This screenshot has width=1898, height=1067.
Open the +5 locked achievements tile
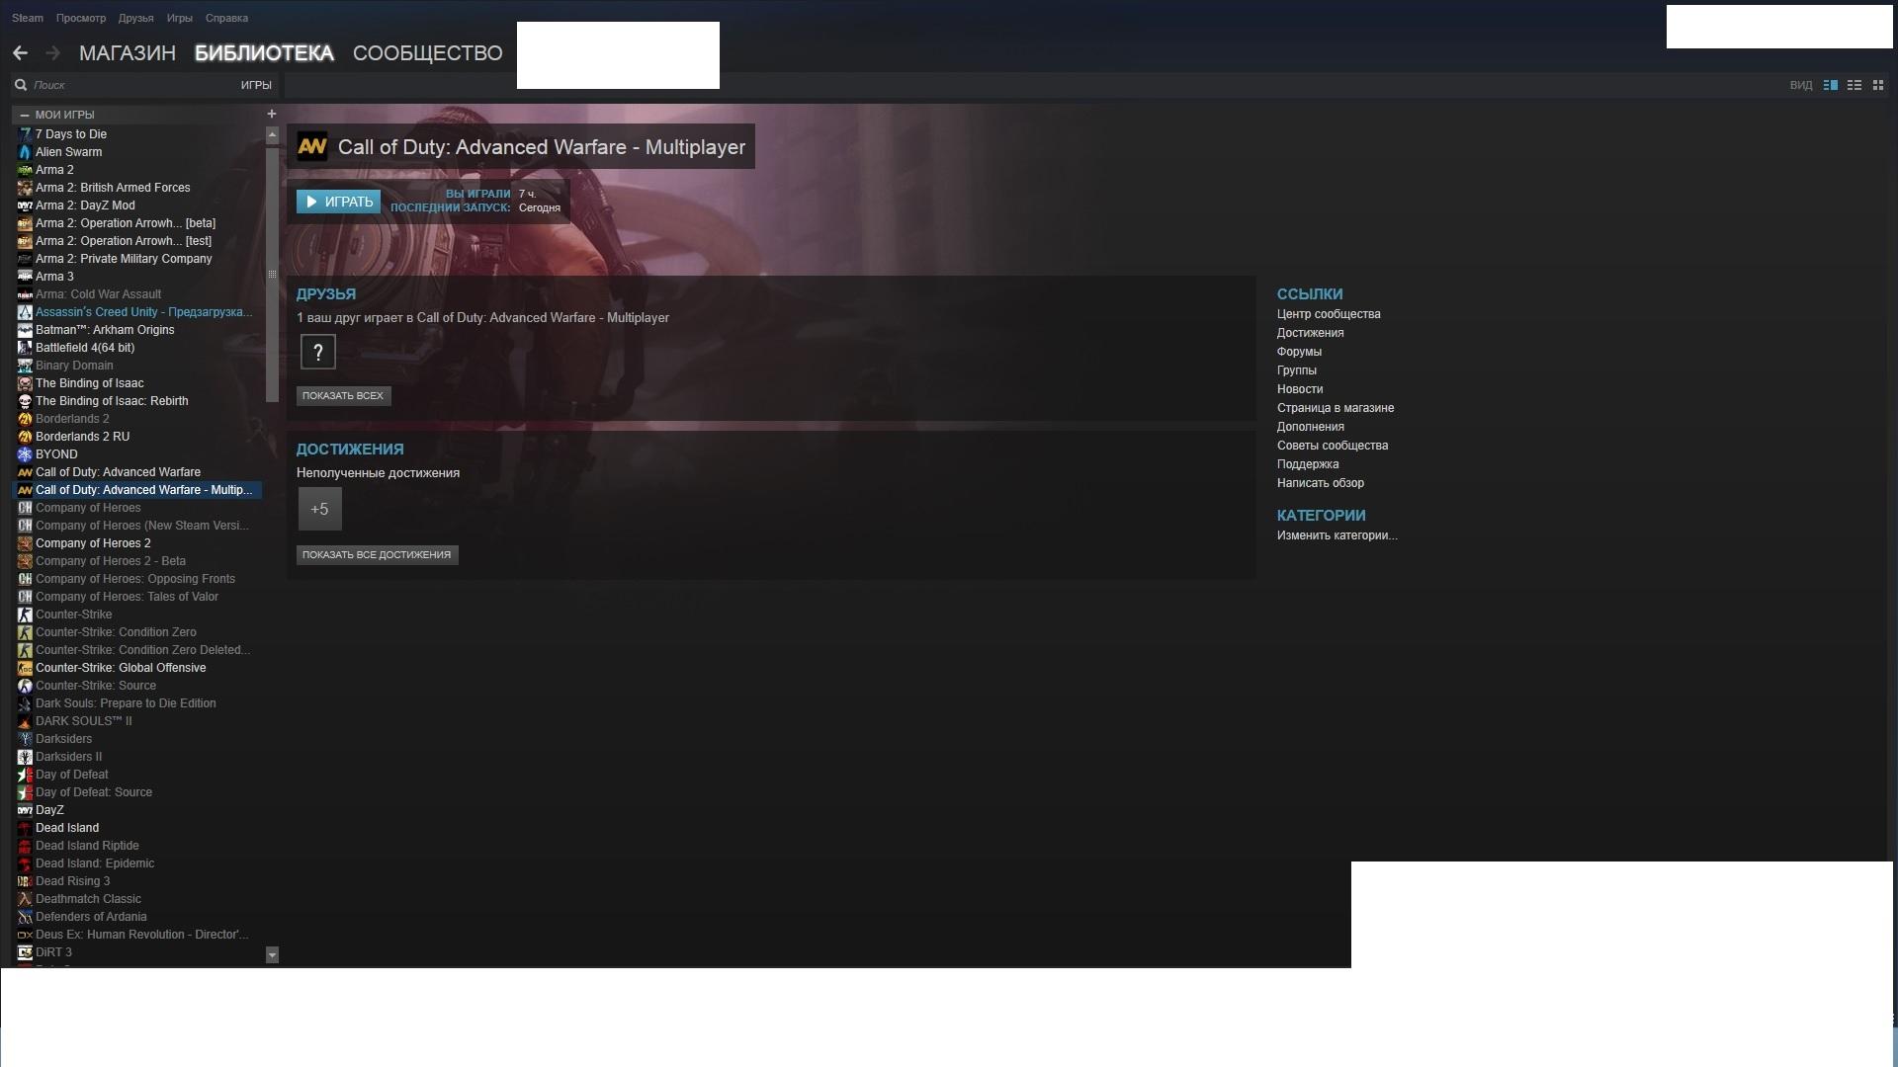pyautogui.click(x=319, y=509)
